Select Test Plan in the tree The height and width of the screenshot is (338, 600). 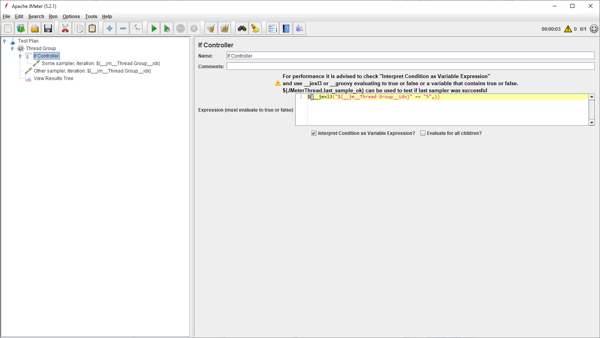pyautogui.click(x=28, y=41)
